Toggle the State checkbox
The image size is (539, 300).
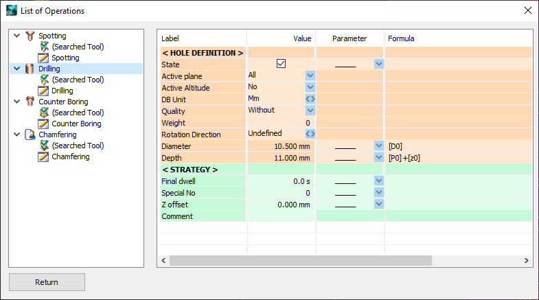(281, 64)
